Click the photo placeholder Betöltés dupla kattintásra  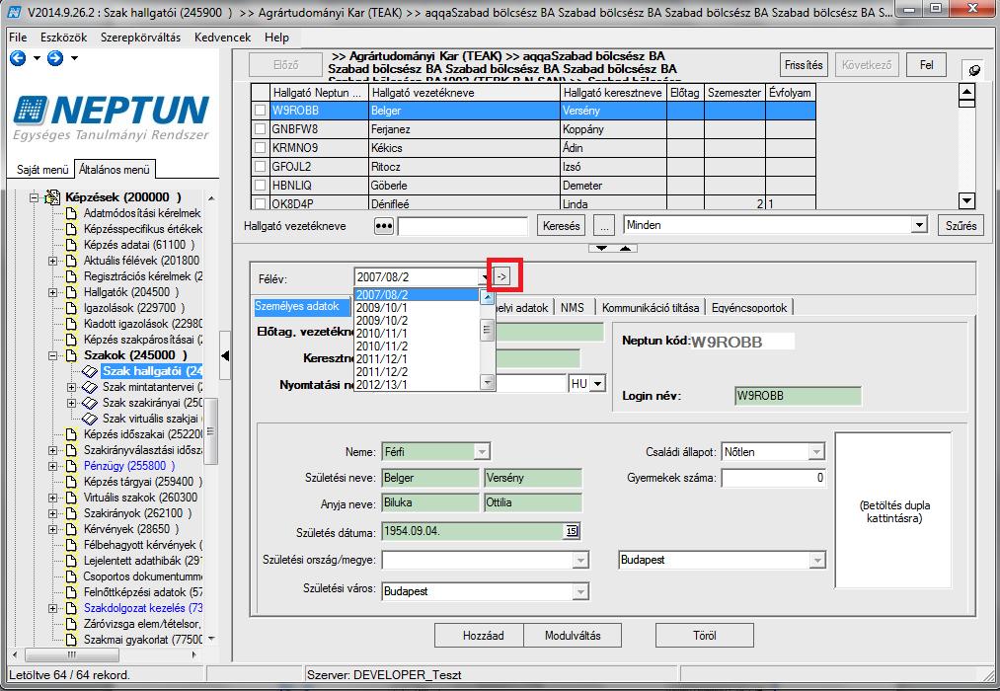click(x=892, y=511)
